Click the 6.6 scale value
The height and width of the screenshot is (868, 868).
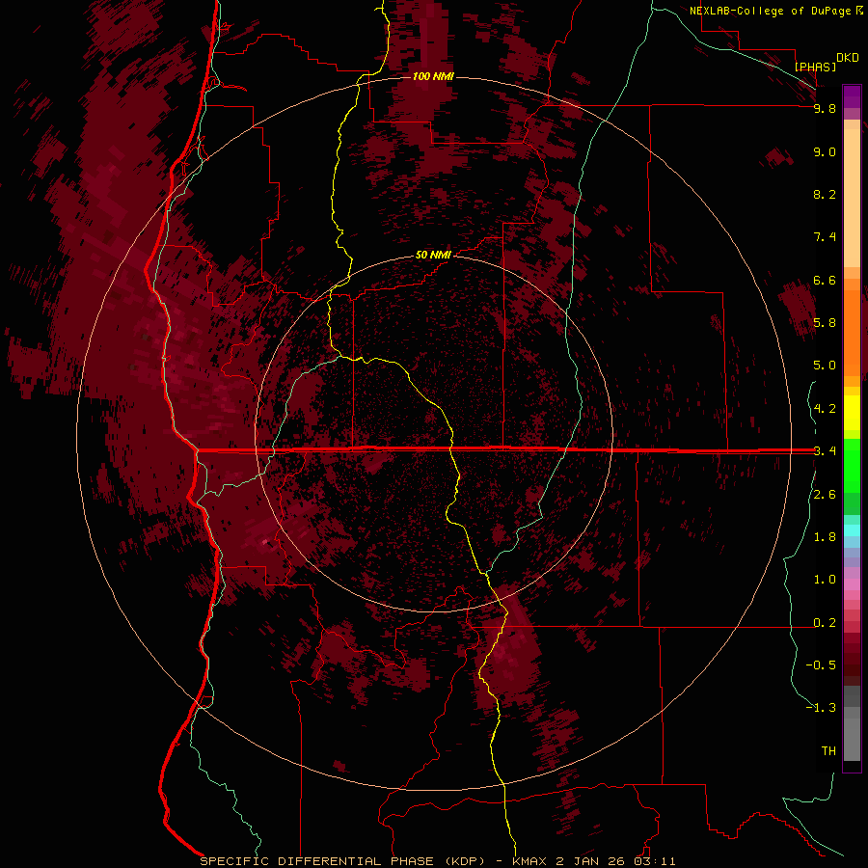tap(825, 280)
